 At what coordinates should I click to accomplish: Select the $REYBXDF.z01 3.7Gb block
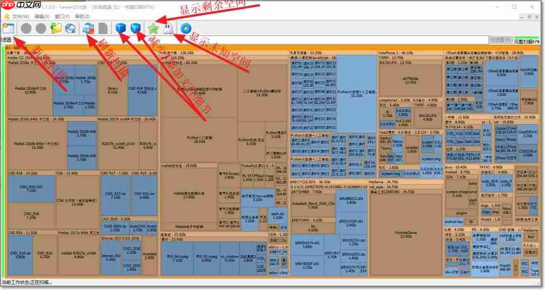(307, 265)
